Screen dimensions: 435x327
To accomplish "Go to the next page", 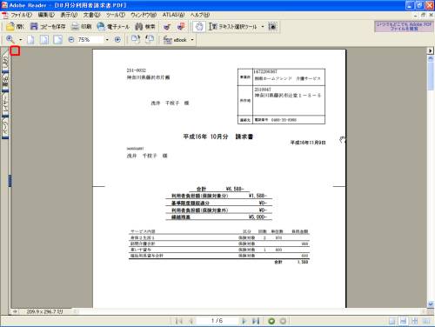I will [x=244, y=321].
